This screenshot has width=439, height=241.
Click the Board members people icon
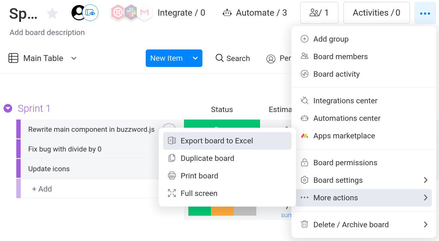click(305, 56)
